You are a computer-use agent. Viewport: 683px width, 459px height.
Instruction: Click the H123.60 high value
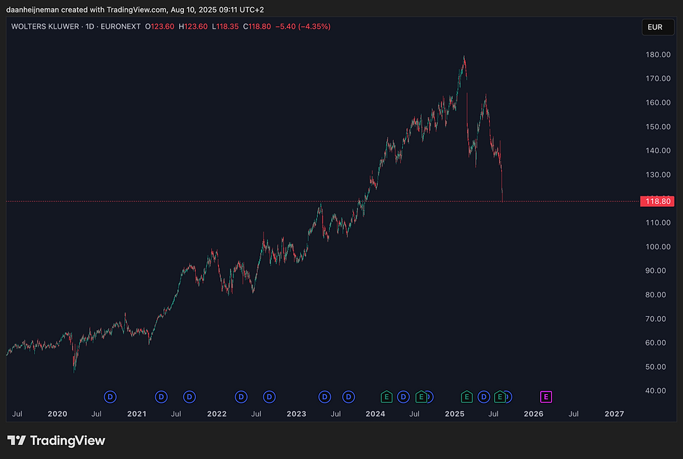[x=193, y=26]
